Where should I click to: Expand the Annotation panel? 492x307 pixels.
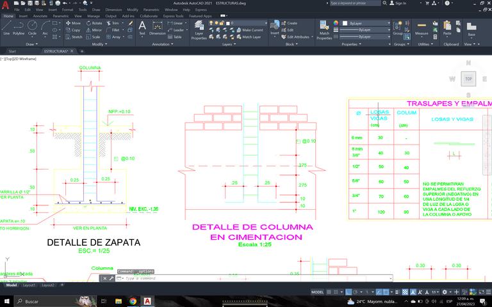point(163,44)
